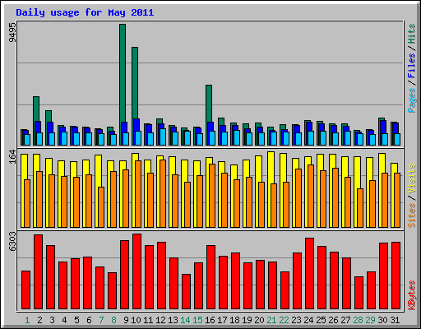The image size is (421, 329).
Task: Click day 20 on the x-axis
Action: [259, 320]
